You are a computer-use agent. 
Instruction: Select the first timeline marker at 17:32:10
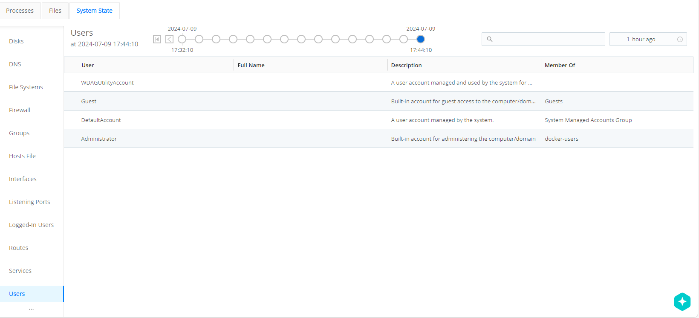pos(182,39)
